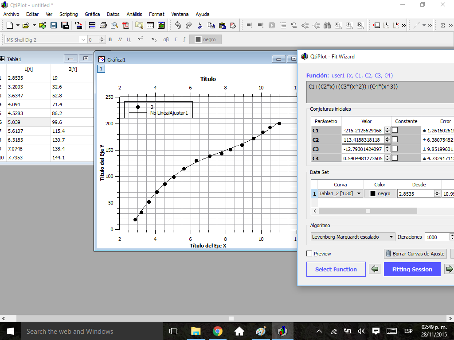Click the binoculars find icon

click(x=327, y=25)
